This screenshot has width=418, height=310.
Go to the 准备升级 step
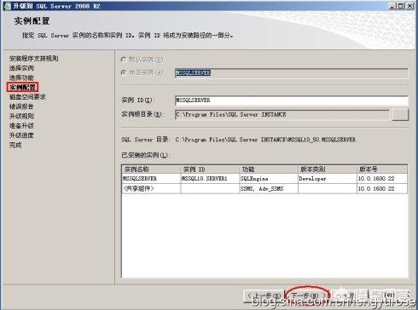[x=21, y=126]
